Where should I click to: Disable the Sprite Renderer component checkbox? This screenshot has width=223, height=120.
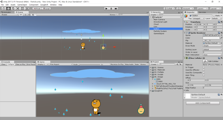pos(189,33)
